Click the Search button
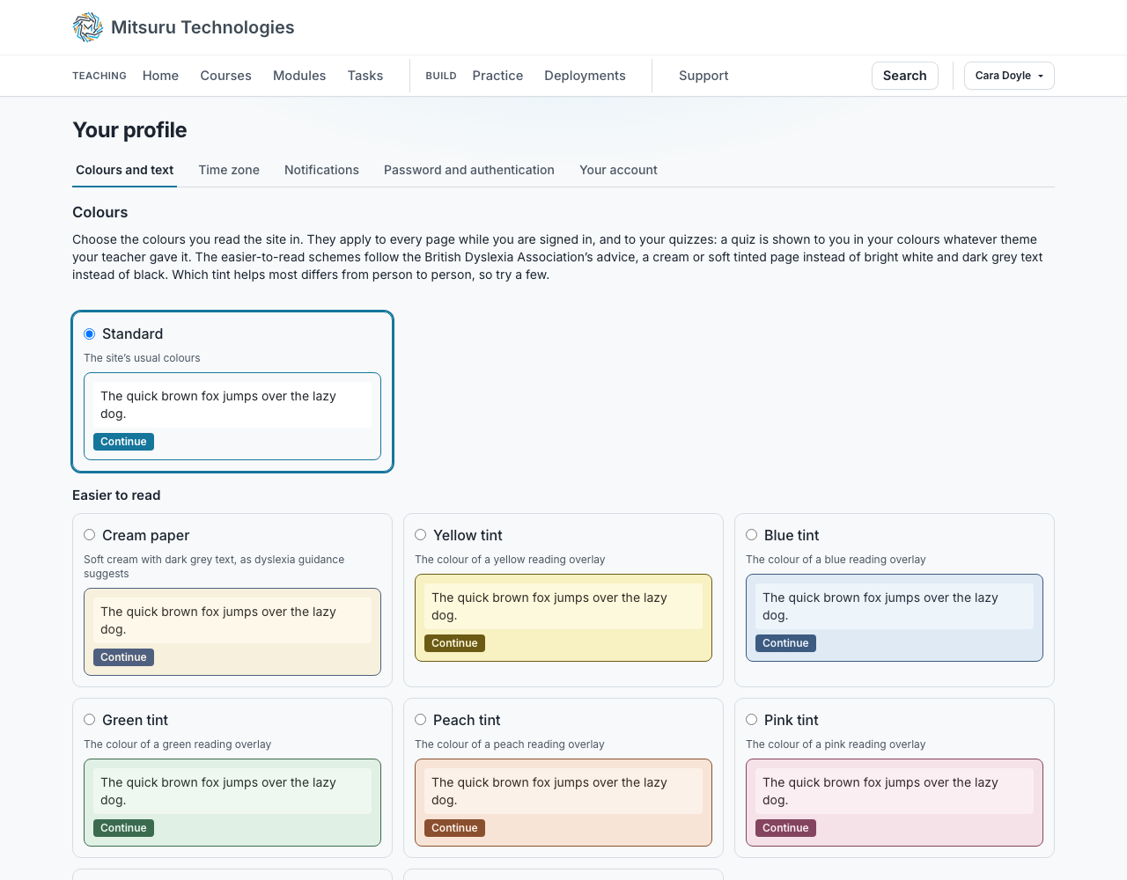Image resolution: width=1127 pixels, height=880 pixels. pos(905,76)
